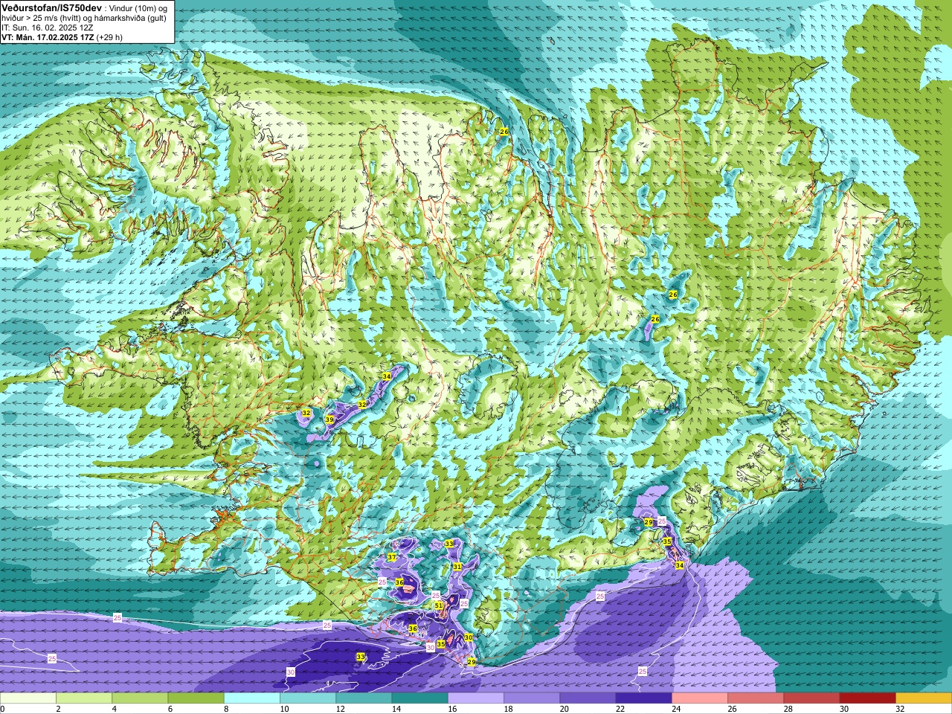Click the 12–14 m/s teal legend swatch

364,698
